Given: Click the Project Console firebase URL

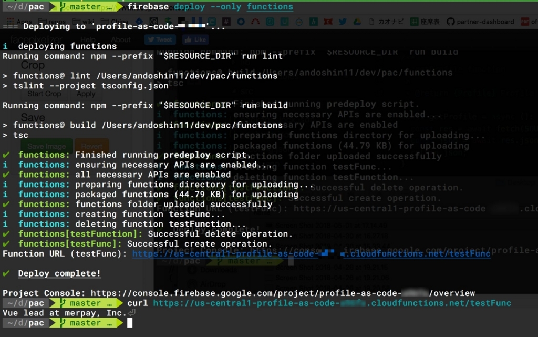Looking at the screenshot, I should click(x=283, y=293).
